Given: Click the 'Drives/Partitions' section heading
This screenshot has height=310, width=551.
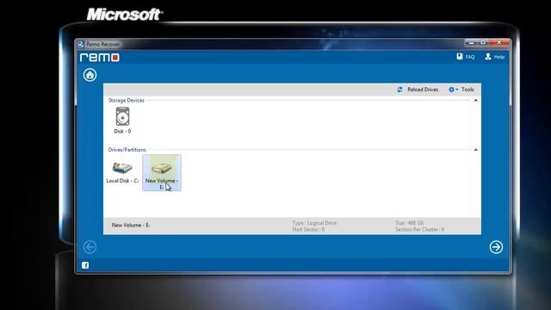Looking at the screenshot, I should [127, 150].
